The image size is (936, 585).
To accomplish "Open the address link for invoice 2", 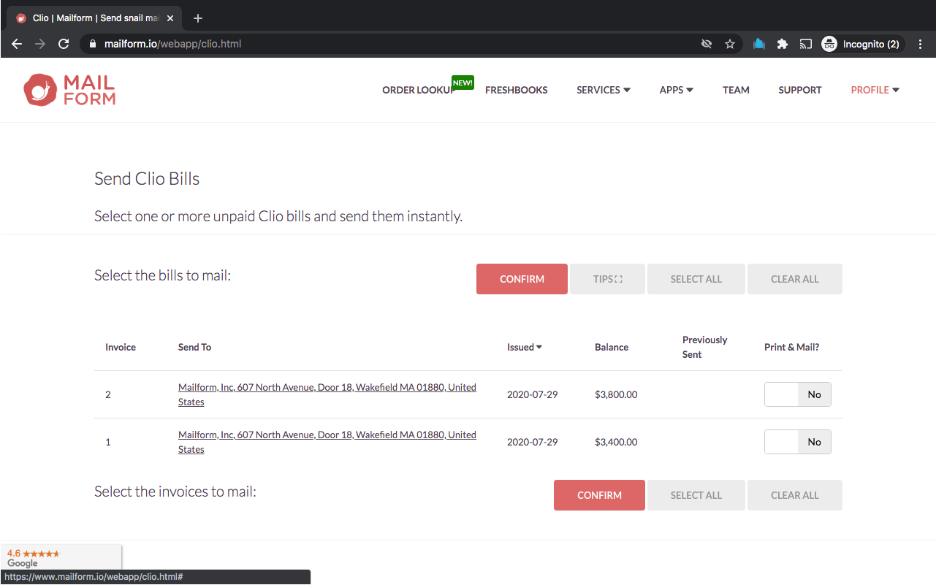I will (x=327, y=394).
